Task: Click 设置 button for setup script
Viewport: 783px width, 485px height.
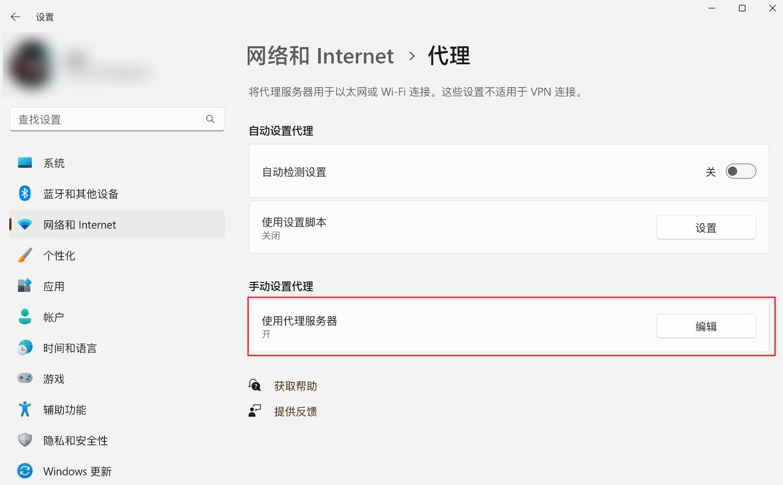Action: (x=706, y=228)
